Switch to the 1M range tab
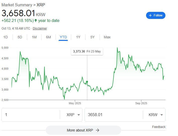Image resolution: width=178 pixels, height=136 pixels. coord(34,37)
